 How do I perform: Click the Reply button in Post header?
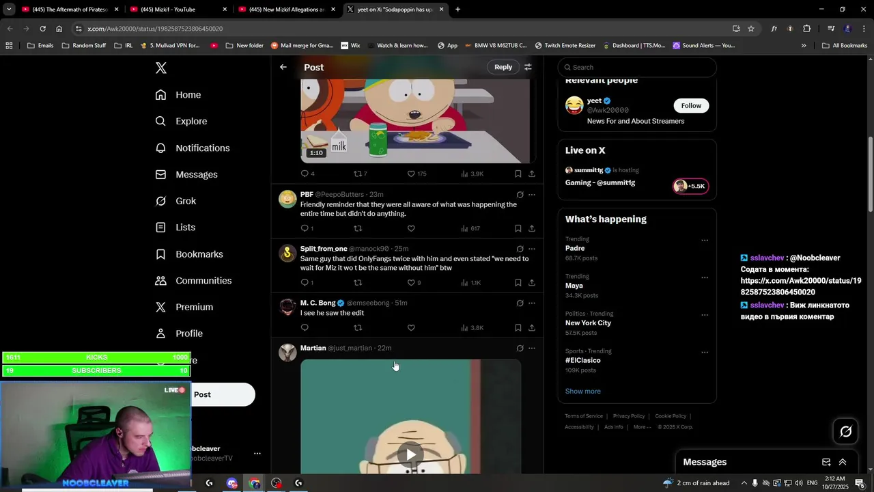[503, 67]
